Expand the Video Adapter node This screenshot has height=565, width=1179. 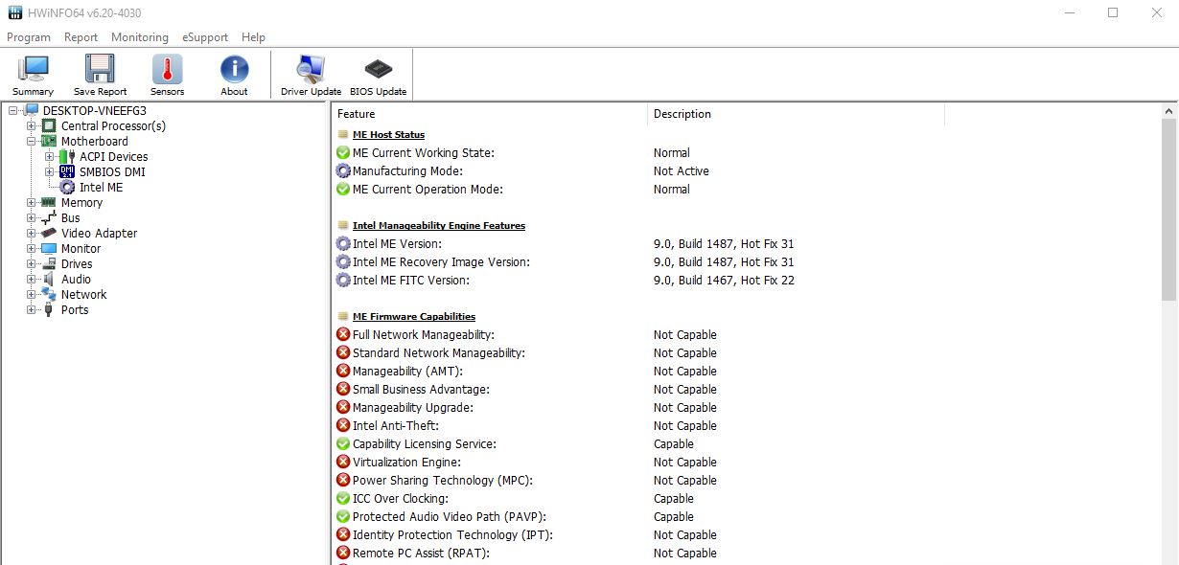tap(32, 233)
